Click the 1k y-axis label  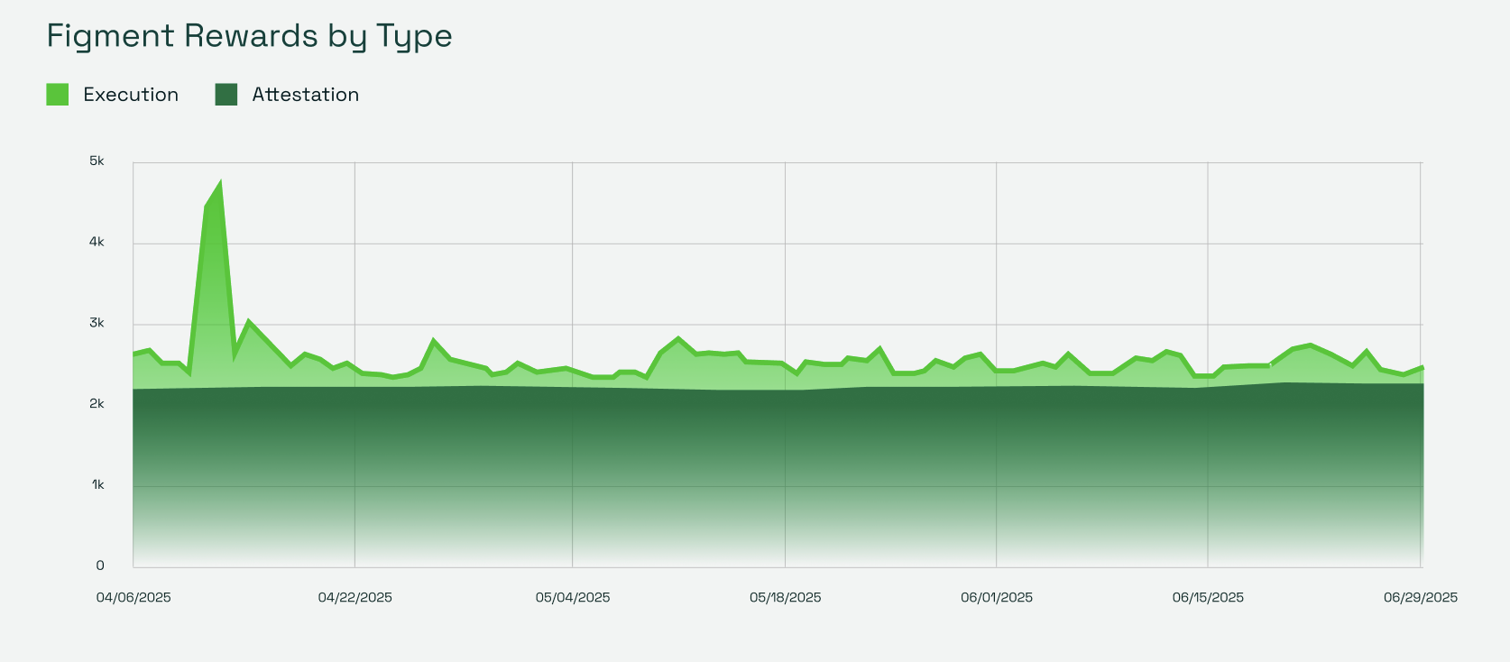(97, 485)
